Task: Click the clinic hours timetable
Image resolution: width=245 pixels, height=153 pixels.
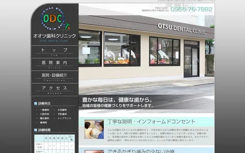Action: coord(55,143)
